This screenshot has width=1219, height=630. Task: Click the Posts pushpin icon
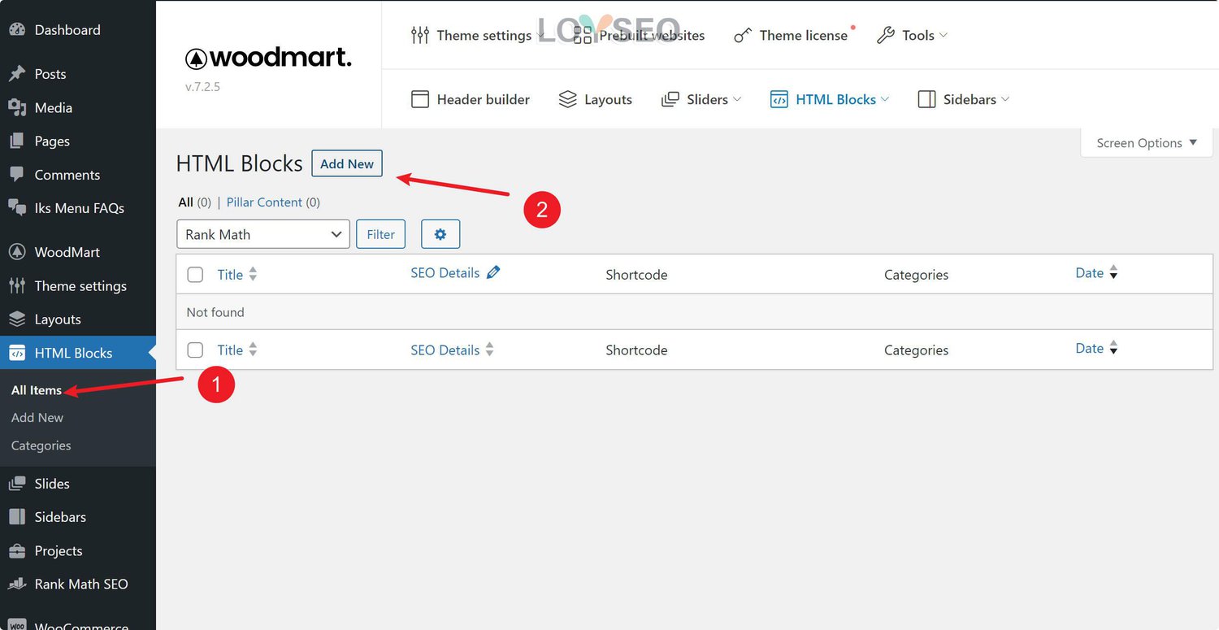tap(17, 74)
